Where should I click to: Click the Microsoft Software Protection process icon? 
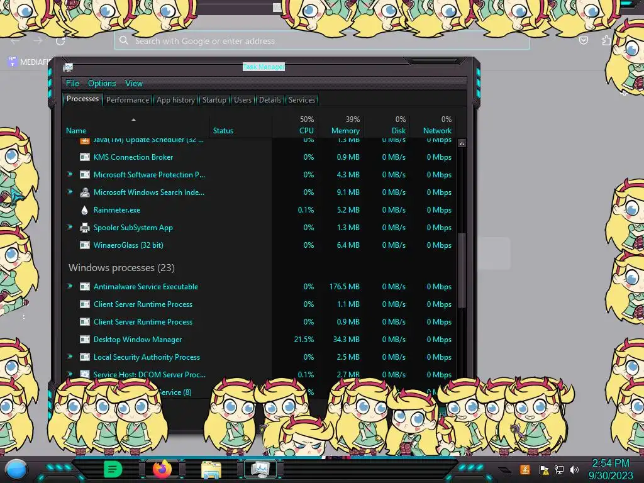click(x=85, y=175)
